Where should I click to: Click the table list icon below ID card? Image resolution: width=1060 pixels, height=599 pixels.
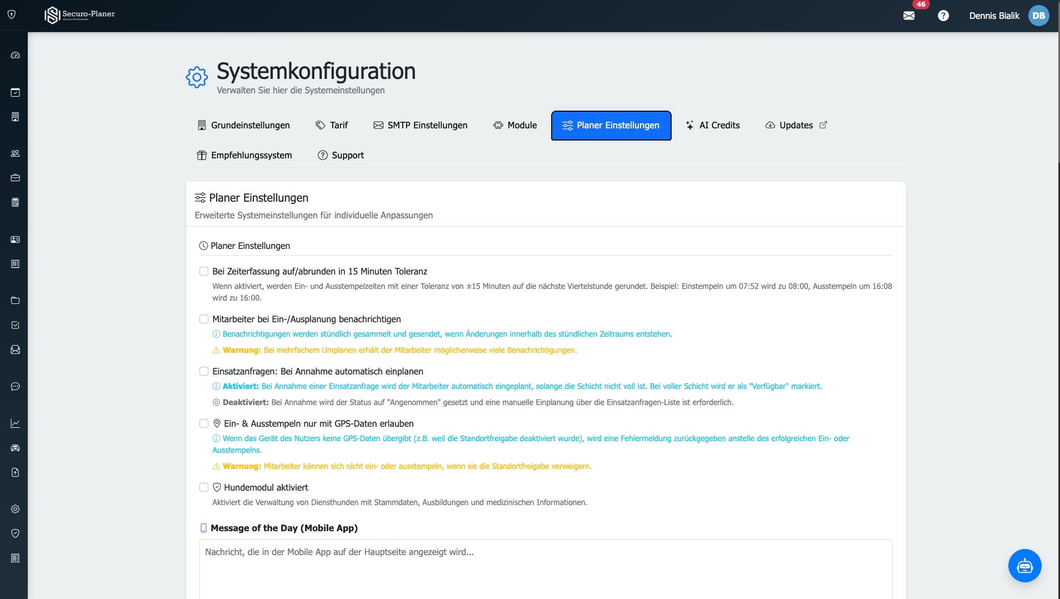click(x=15, y=264)
